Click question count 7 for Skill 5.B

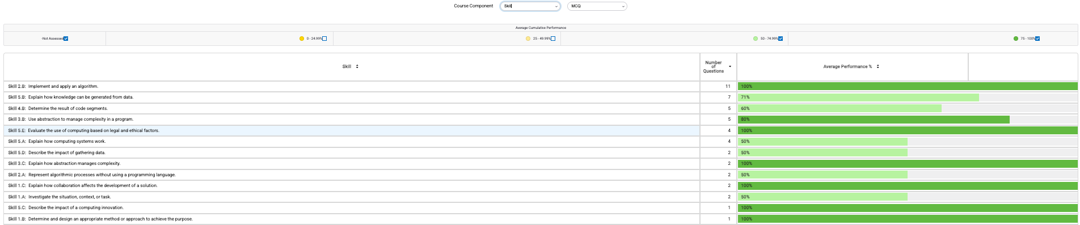pyautogui.click(x=729, y=97)
